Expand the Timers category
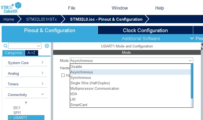Image resolution: width=203 pixels, height=120 pixels. (26, 84)
